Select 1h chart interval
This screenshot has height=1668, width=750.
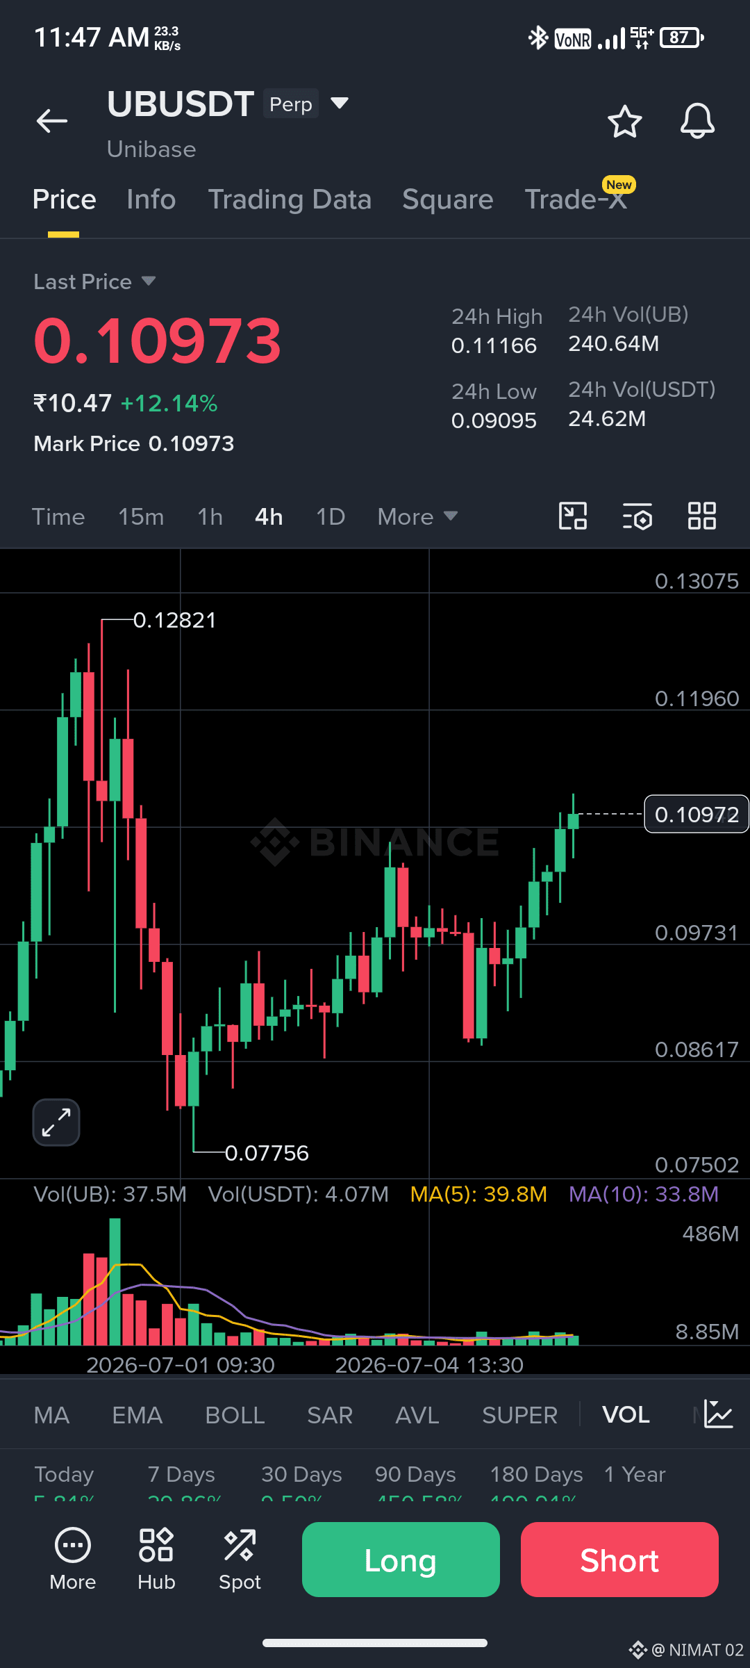(210, 516)
